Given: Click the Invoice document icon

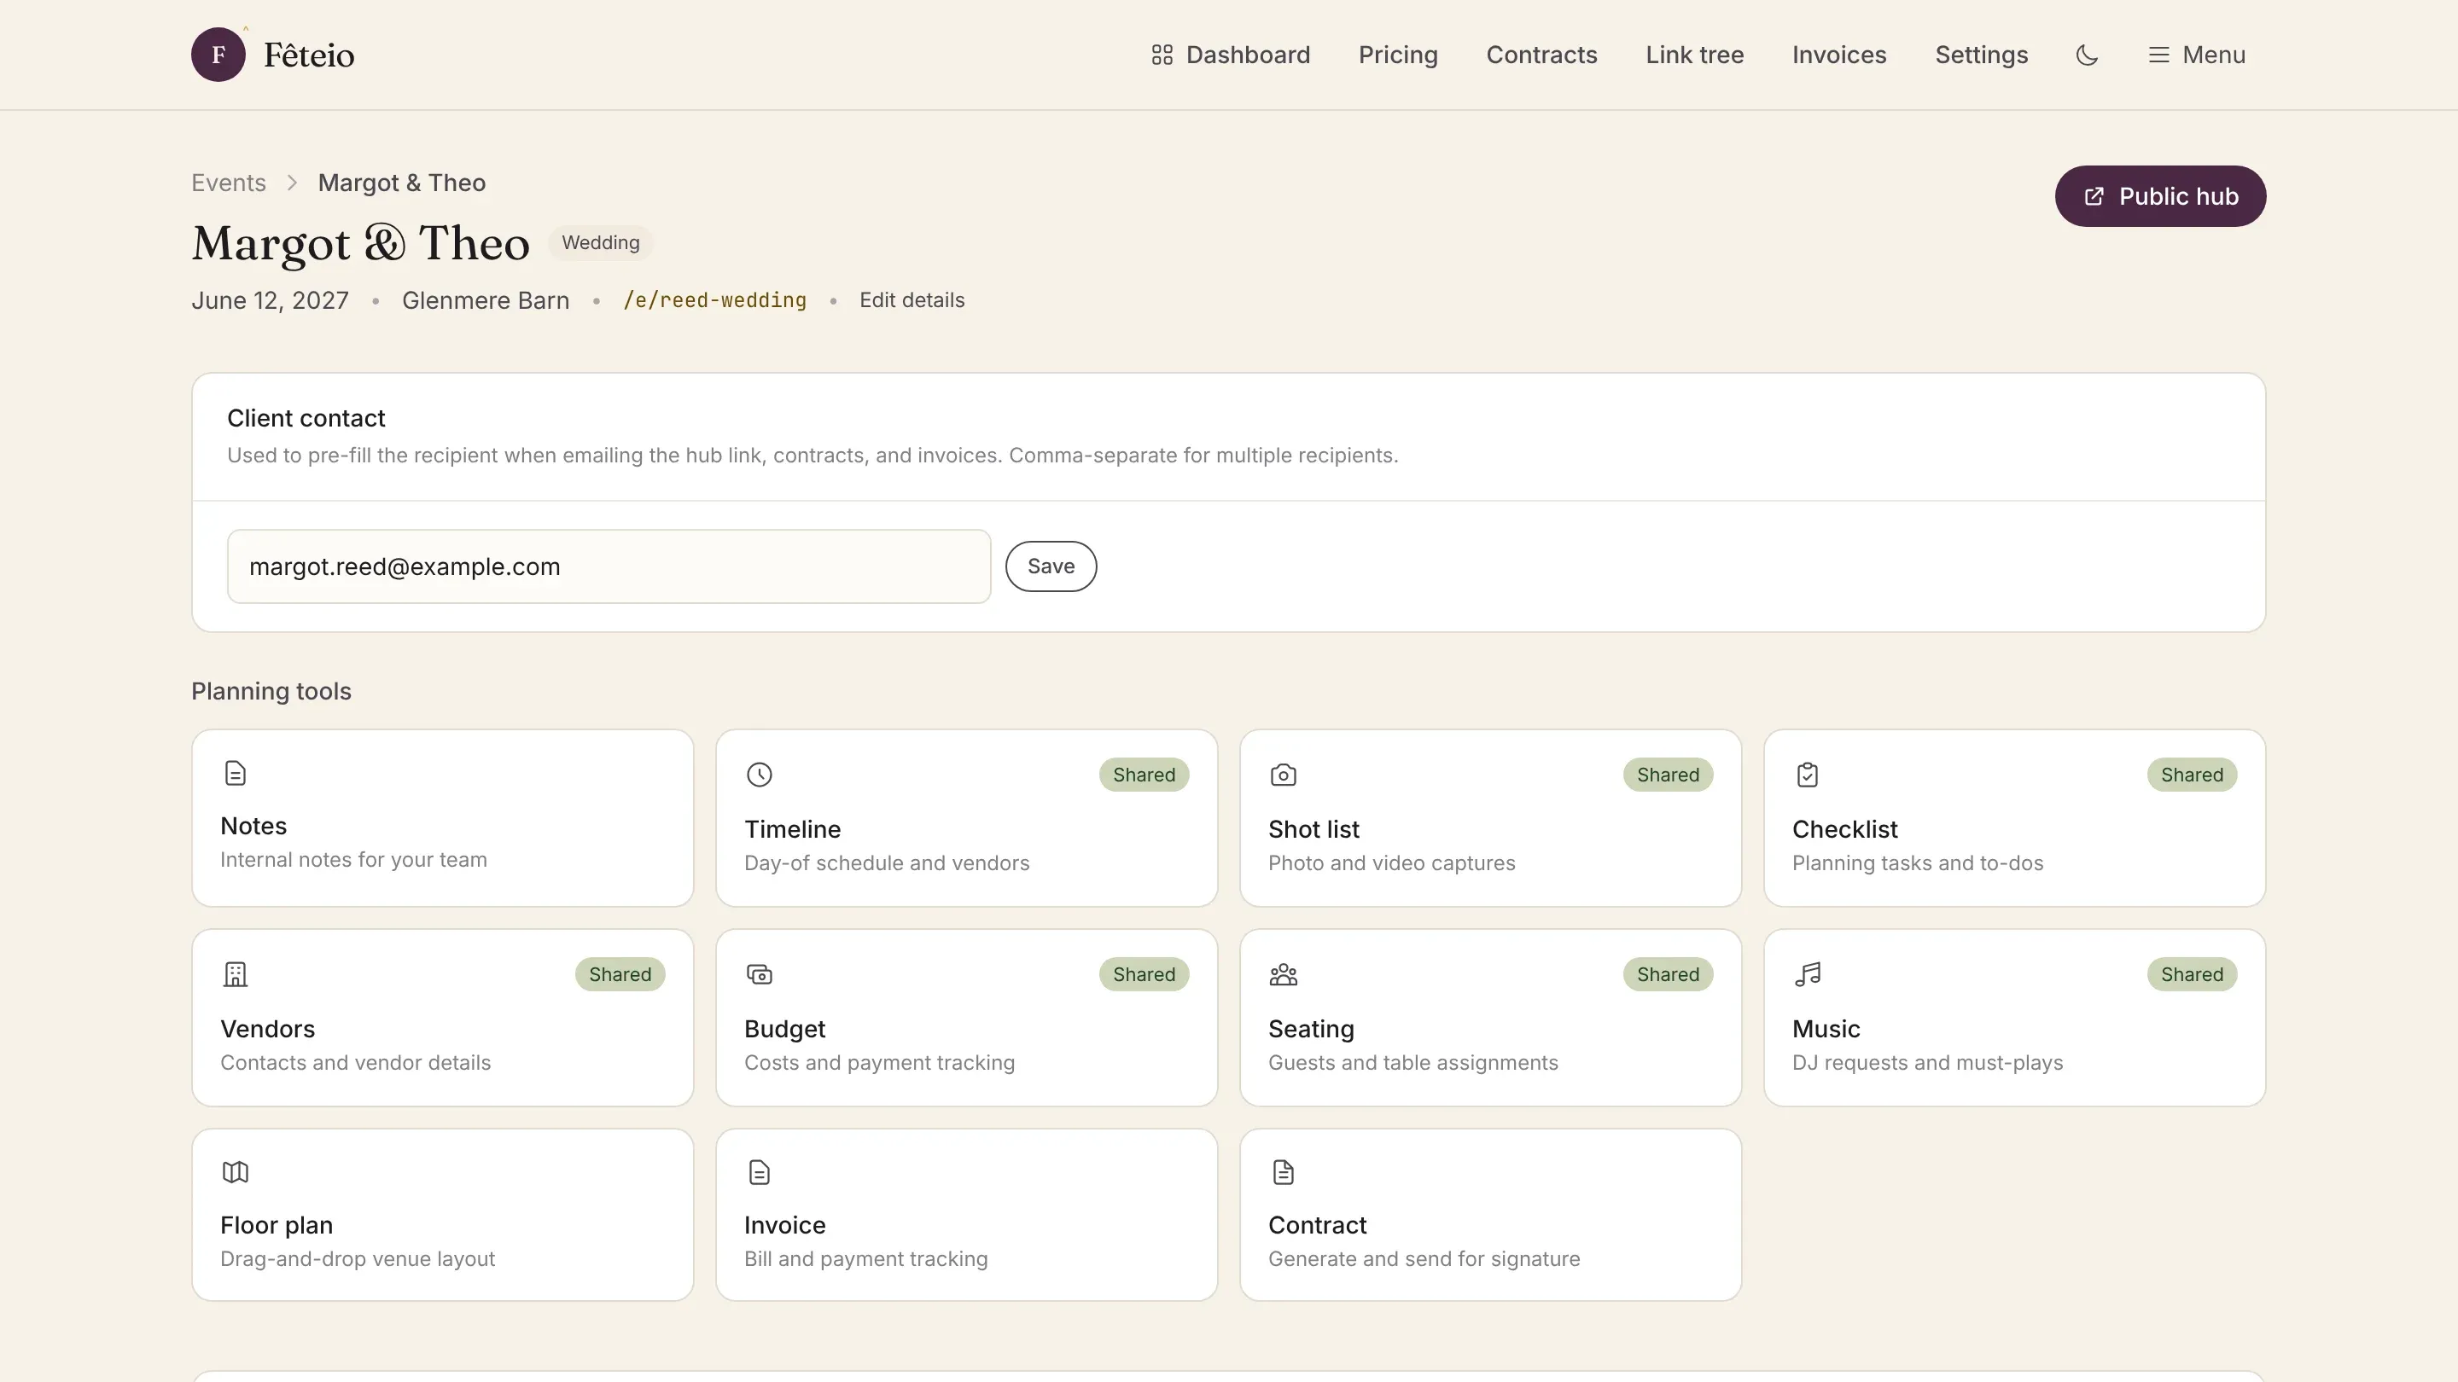Looking at the screenshot, I should click(759, 1172).
